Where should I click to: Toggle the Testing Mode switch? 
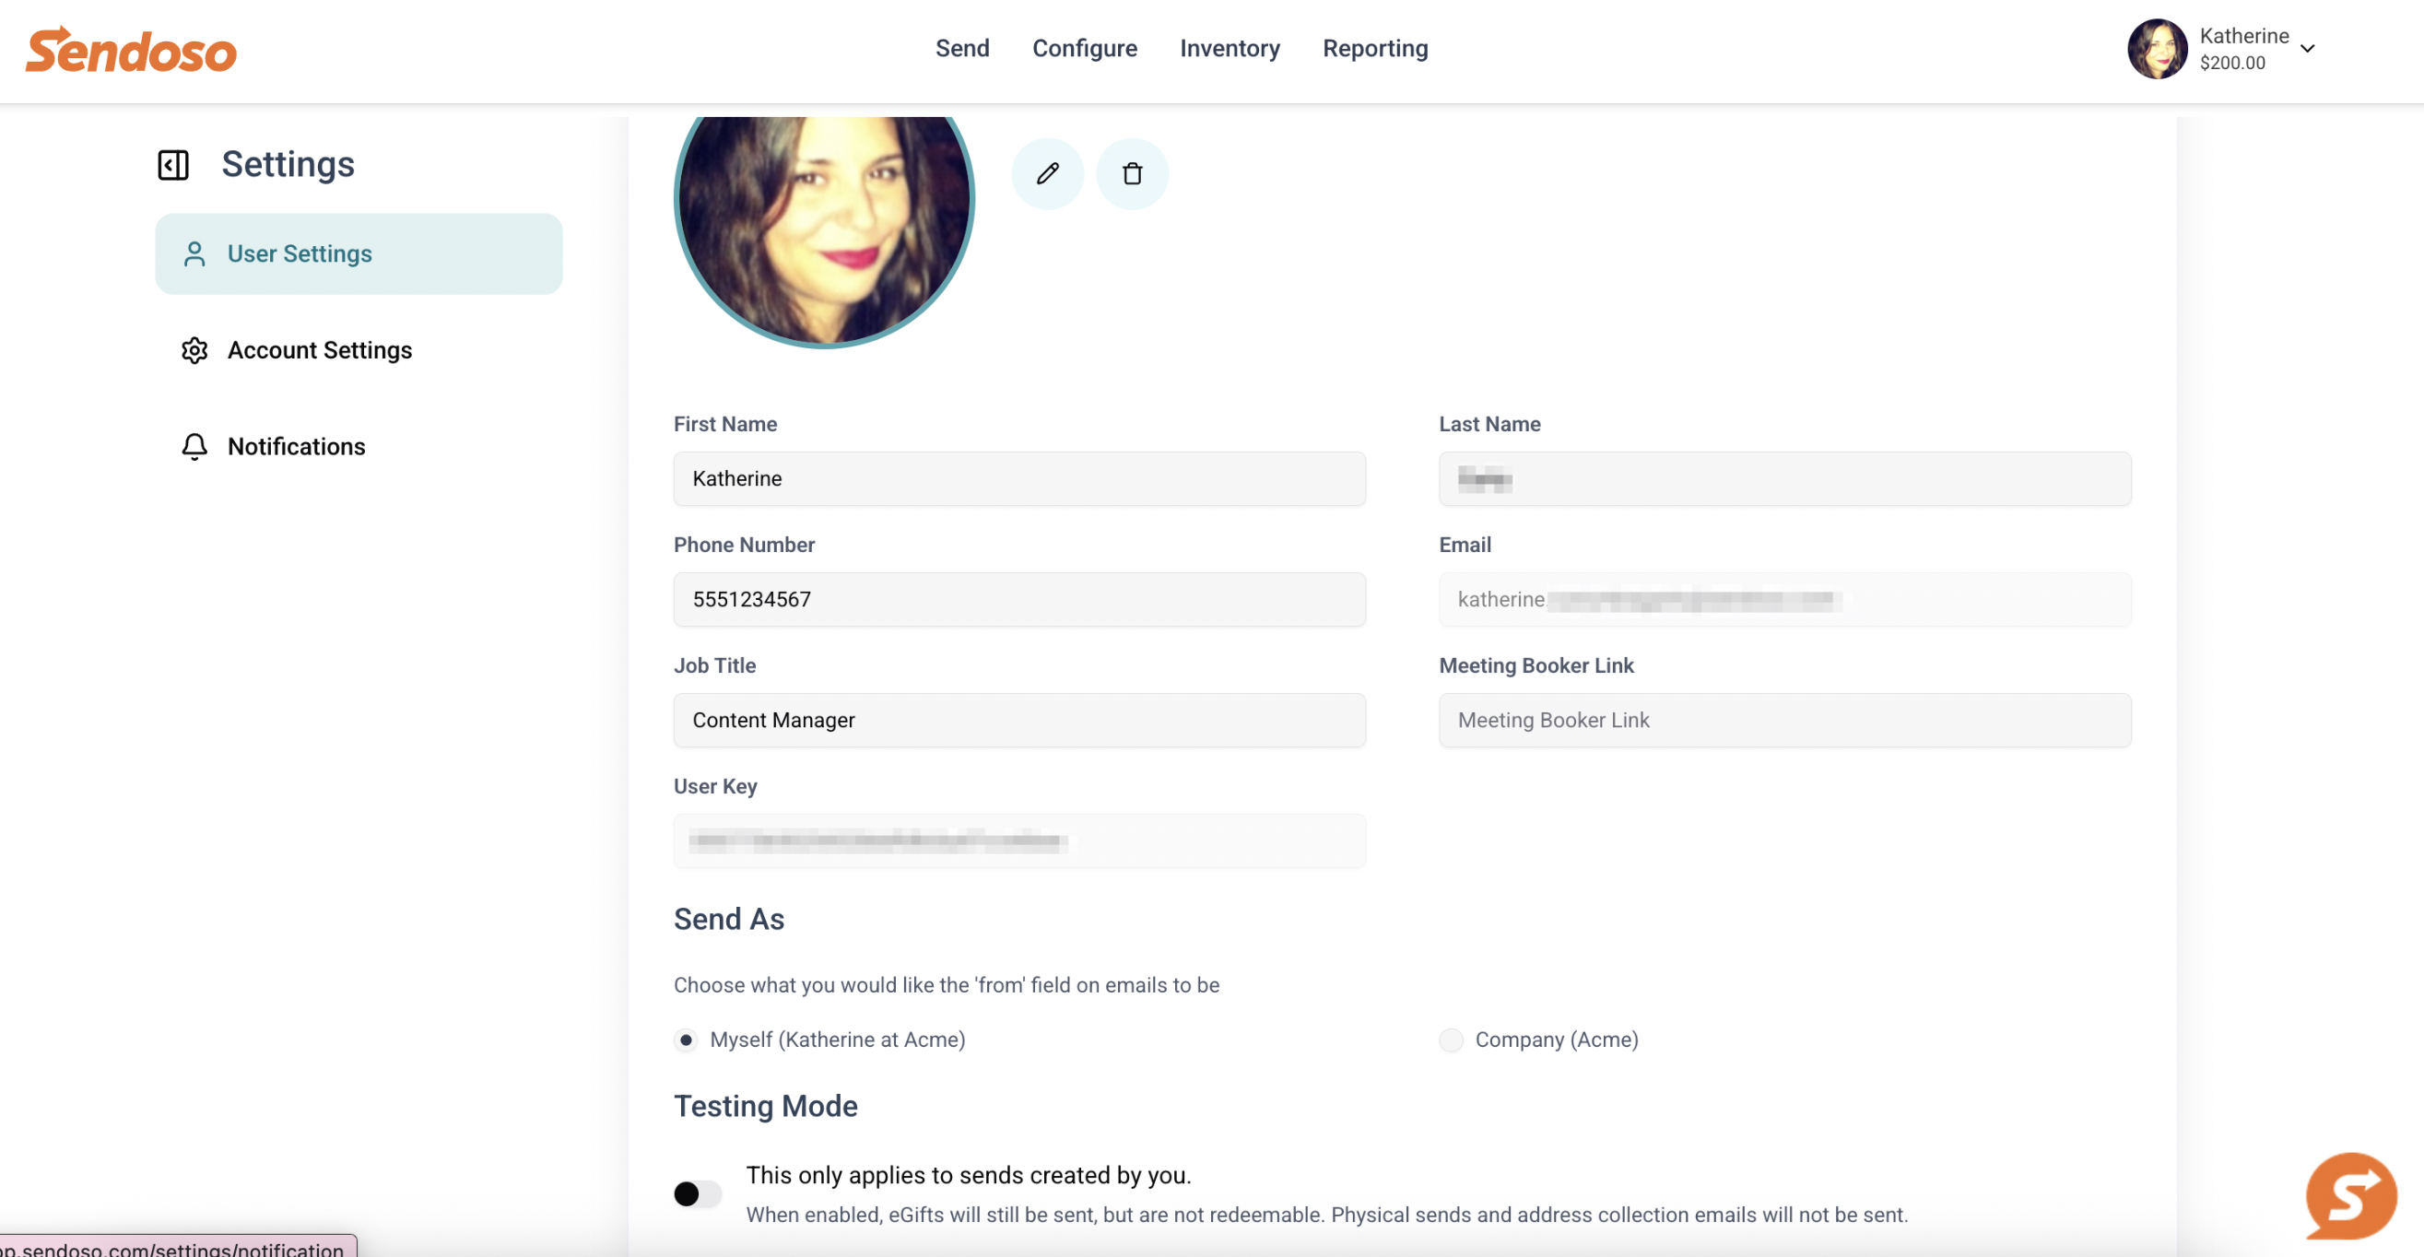pyautogui.click(x=698, y=1194)
